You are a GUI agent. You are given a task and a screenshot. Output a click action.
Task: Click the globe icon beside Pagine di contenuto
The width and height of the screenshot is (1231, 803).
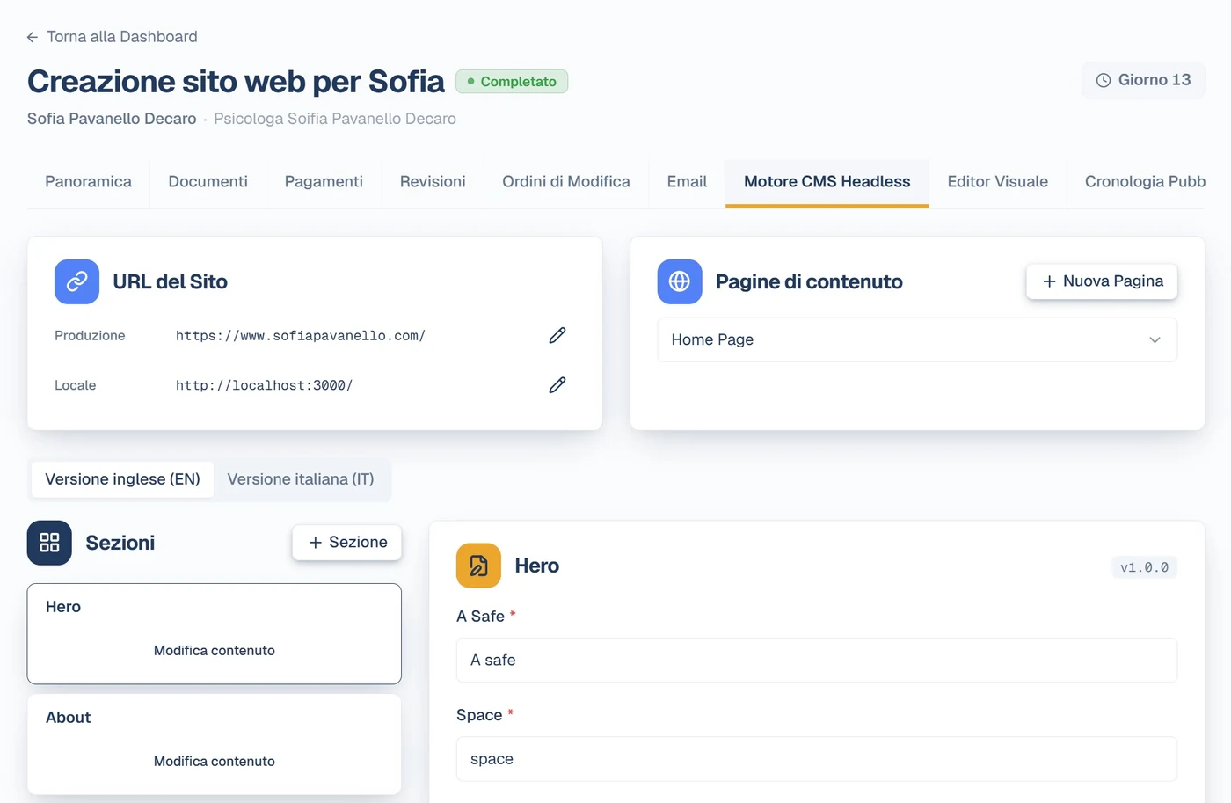click(680, 281)
